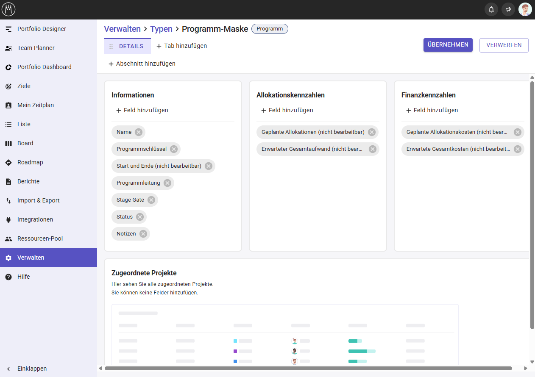Click the ÜBERNEHMEN button
The image size is (535, 377).
[x=448, y=45]
